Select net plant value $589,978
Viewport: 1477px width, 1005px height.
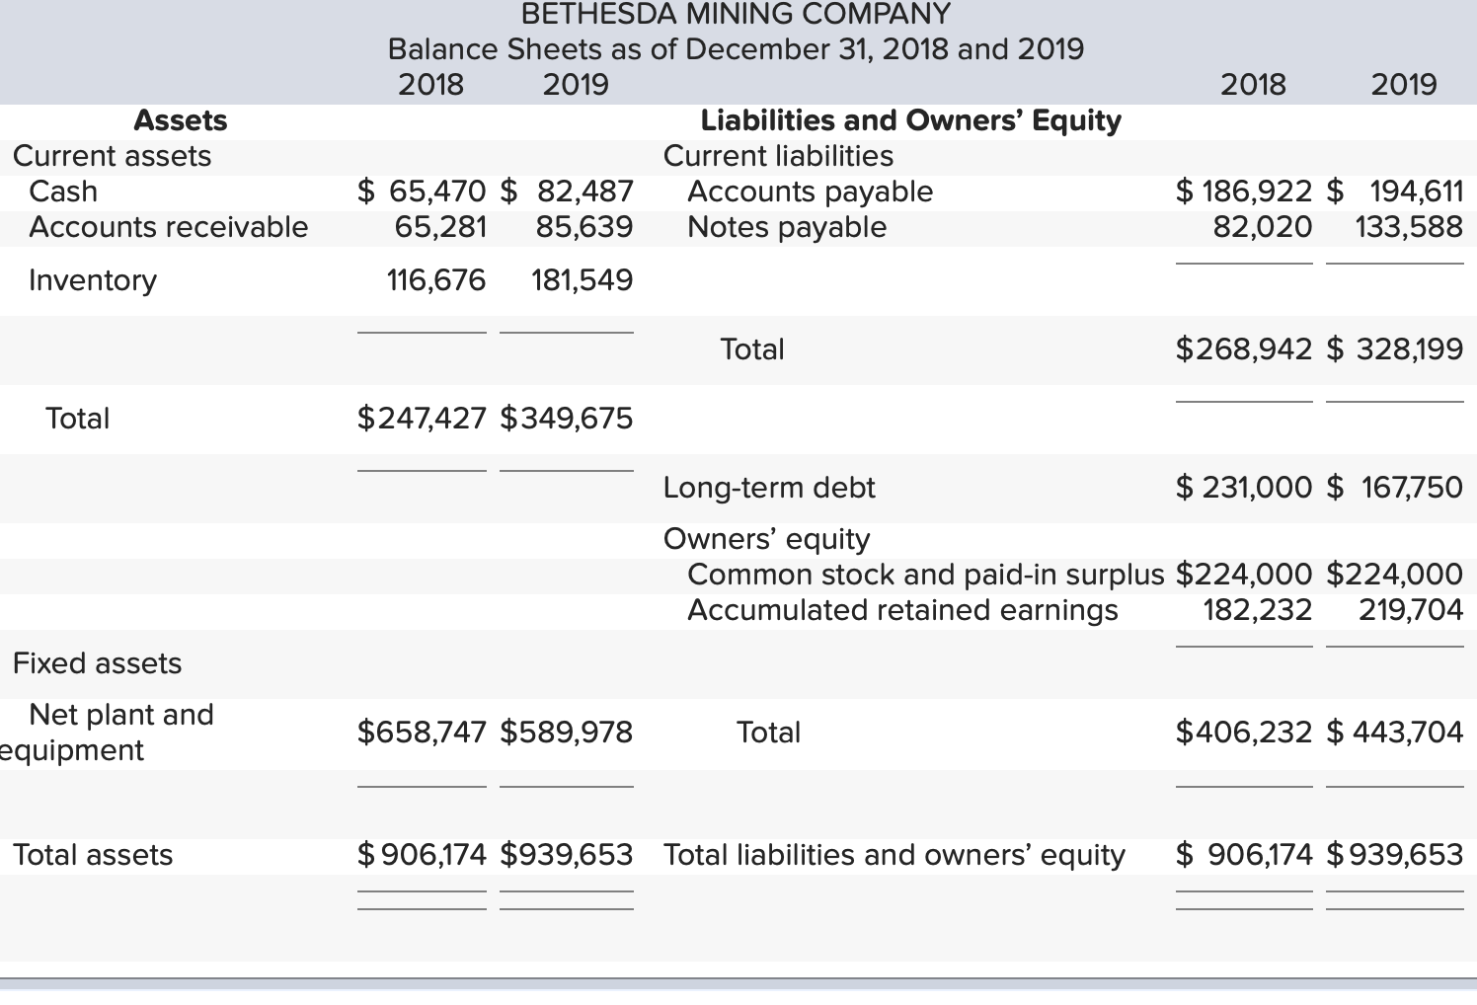click(567, 733)
